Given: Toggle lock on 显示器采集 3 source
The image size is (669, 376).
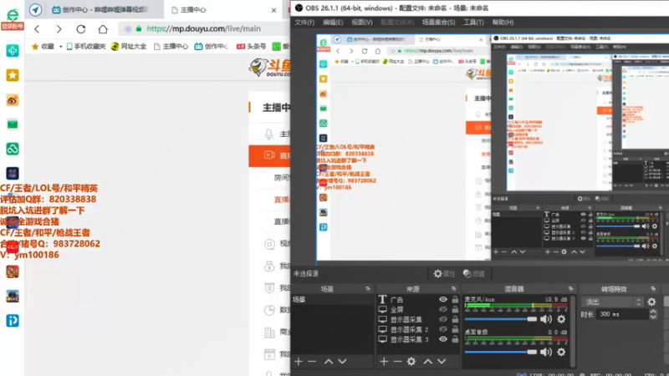Looking at the screenshot, I should [455, 339].
